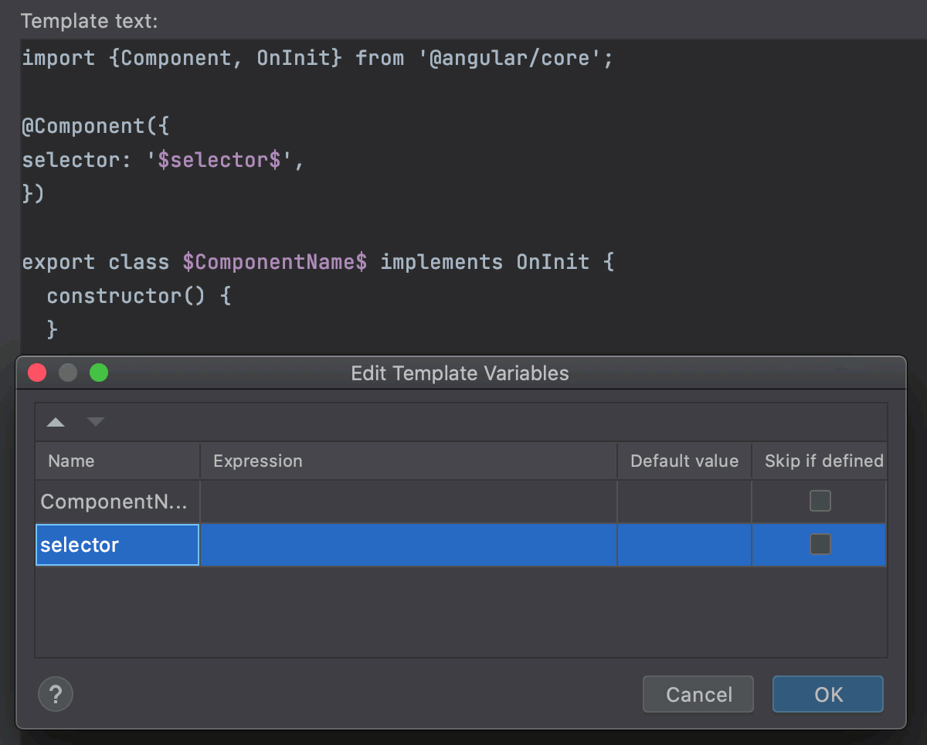Open the Default value cell for selector
Screen dimensions: 927x745
click(x=684, y=544)
